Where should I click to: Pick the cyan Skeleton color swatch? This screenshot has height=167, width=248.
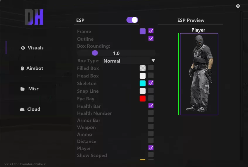point(143,83)
